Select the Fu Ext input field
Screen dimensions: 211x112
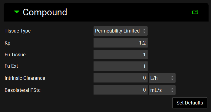[x=120, y=66]
